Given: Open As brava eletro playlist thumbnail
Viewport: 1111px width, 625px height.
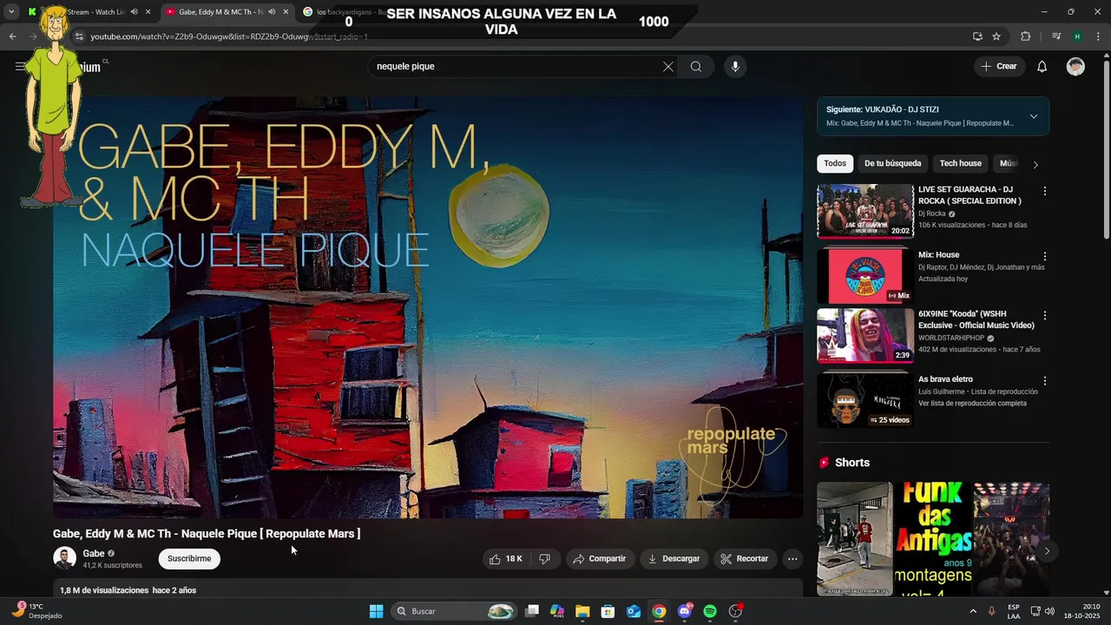Looking at the screenshot, I should (x=865, y=400).
